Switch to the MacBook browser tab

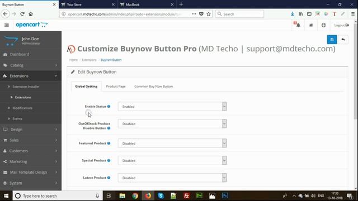click(147, 4)
